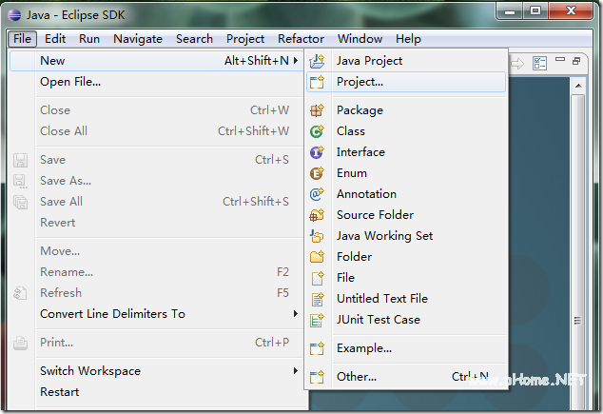This screenshot has height=414, width=603.
Task: Click the vertical scrollbar up arrow
Action: click(x=576, y=85)
